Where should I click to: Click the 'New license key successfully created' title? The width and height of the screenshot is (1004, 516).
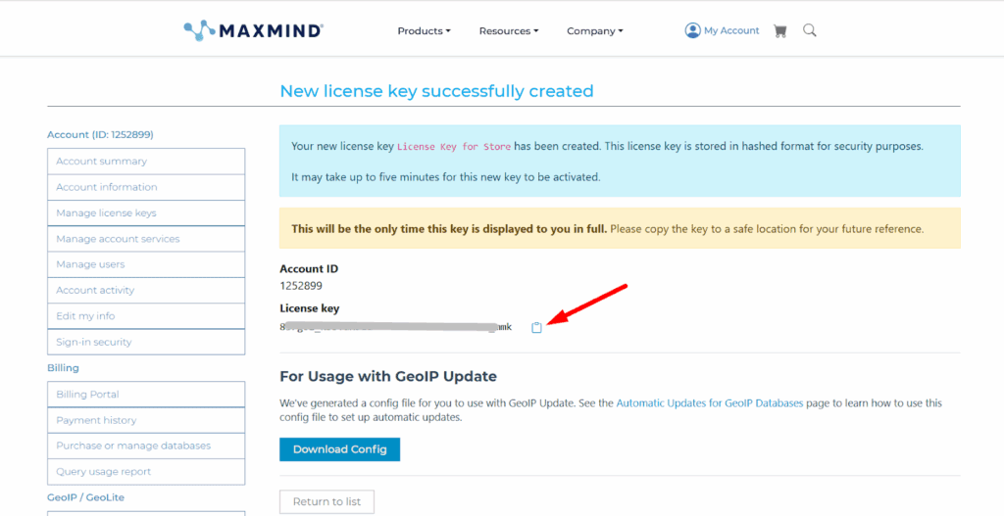[436, 91]
